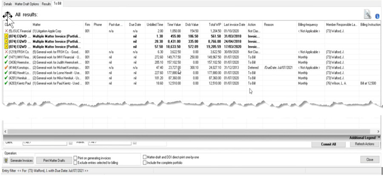Click green checkmark for (4281) Henitiuk
The image size is (383, 176).
(x=6, y=78)
